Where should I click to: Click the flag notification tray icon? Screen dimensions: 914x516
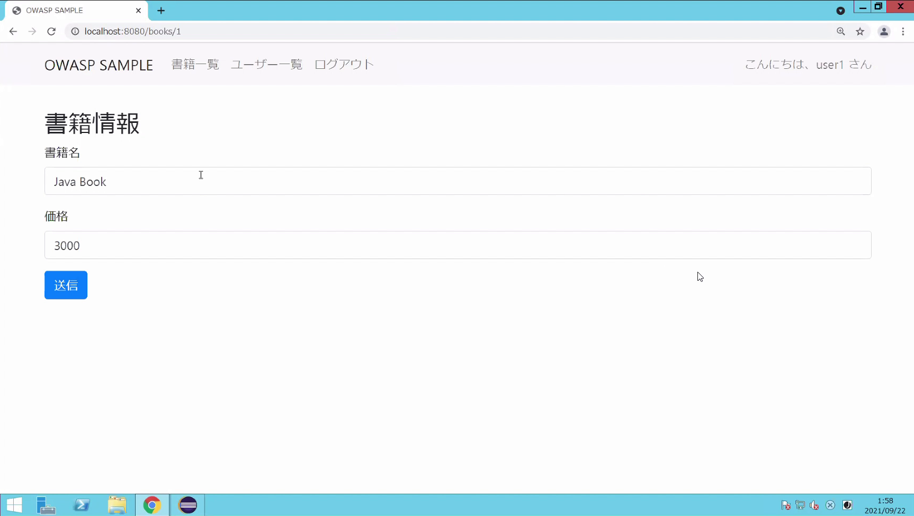pos(786,505)
